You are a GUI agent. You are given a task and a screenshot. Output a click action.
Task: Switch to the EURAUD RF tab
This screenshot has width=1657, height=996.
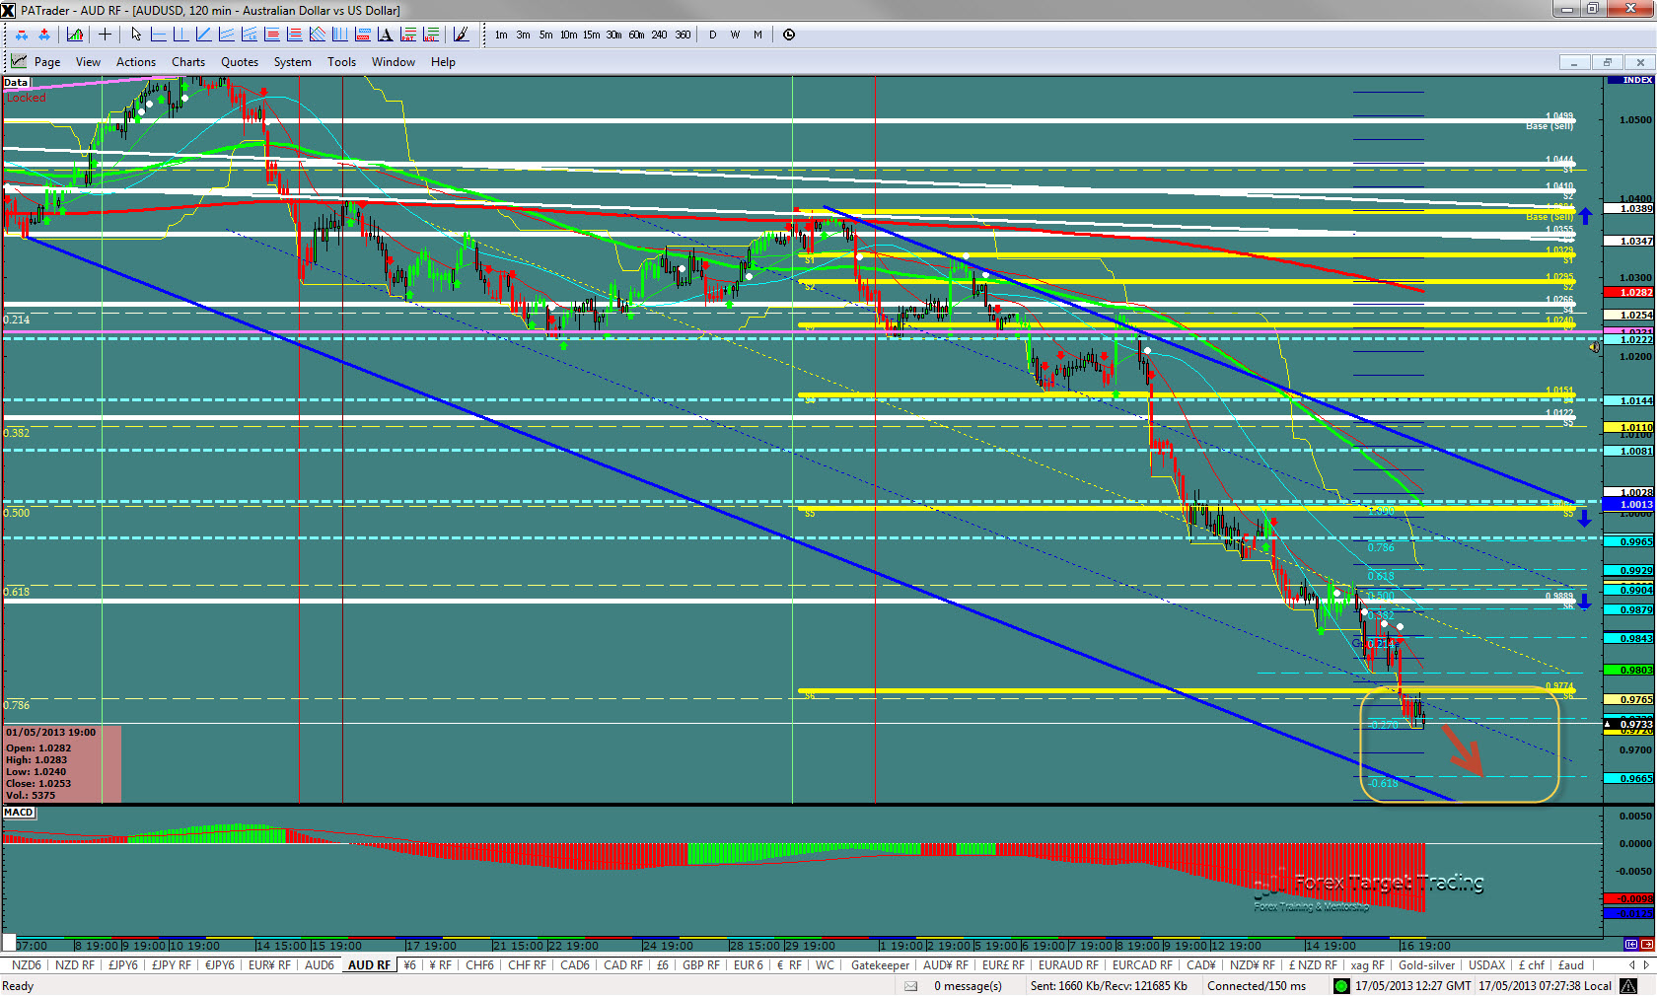click(x=1068, y=965)
